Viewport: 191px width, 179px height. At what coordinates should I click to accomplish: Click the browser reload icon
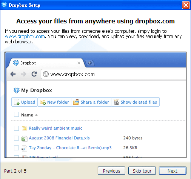pyautogui.click(x=34, y=74)
